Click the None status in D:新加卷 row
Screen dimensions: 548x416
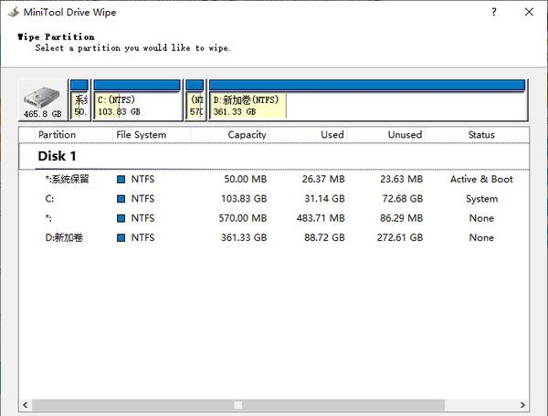coord(481,238)
